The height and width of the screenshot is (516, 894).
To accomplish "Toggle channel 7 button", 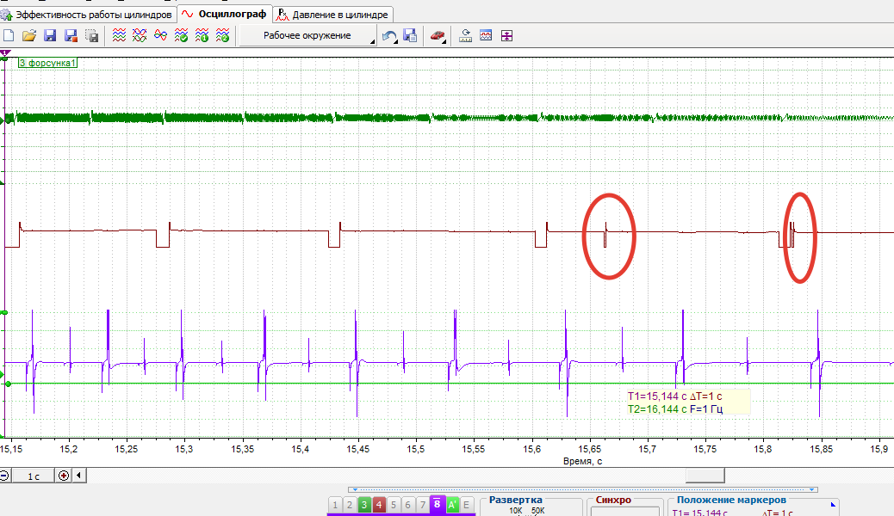I will point(423,505).
